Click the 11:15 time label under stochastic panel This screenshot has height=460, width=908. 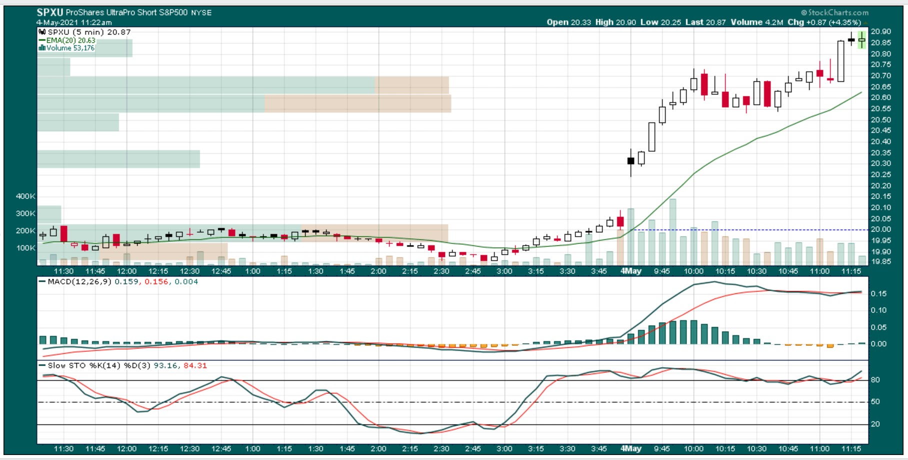851,449
